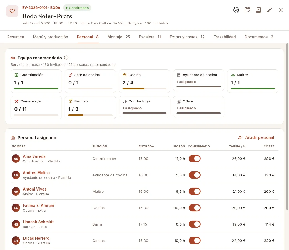The image size is (289, 250).
Task: Switch off confirmed for Antoni Vives
Action: pos(195,192)
